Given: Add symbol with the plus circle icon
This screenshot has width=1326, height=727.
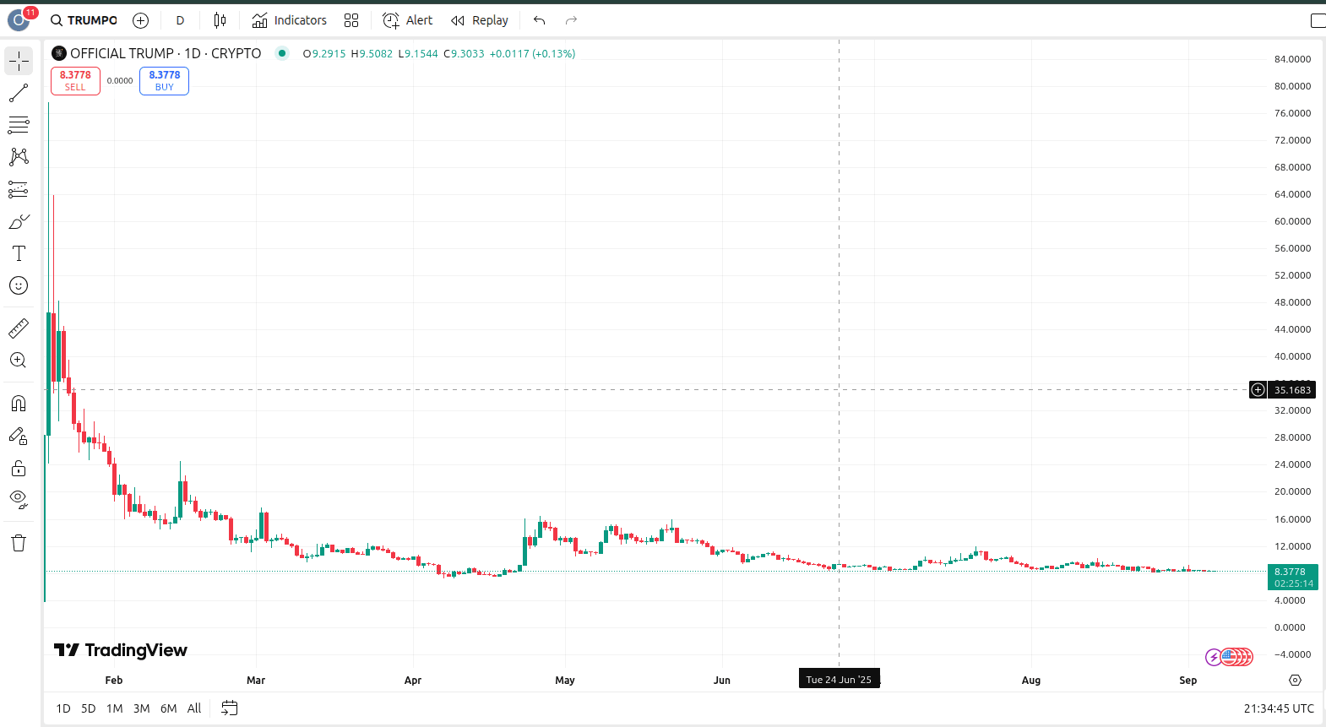Looking at the screenshot, I should [141, 20].
